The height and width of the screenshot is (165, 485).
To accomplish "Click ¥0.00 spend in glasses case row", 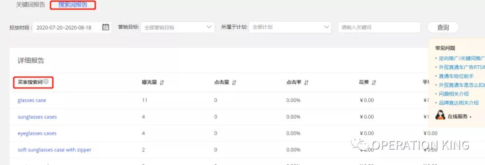I will 367,100.
